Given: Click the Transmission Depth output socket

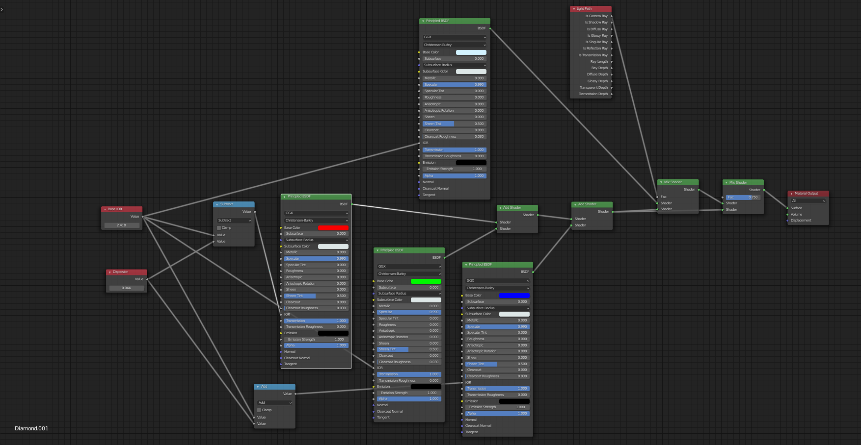Looking at the screenshot, I should coord(611,94).
